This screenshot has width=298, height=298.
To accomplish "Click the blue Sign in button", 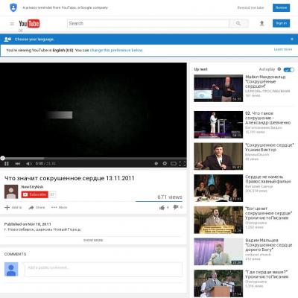I will 281,23.
